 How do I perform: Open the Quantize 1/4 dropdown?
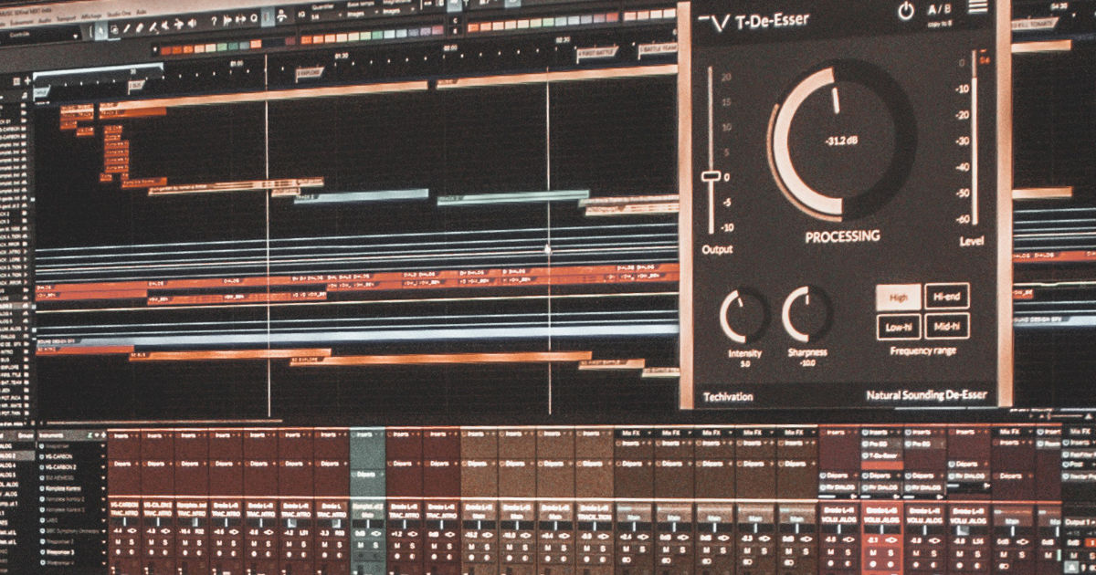coord(316,16)
